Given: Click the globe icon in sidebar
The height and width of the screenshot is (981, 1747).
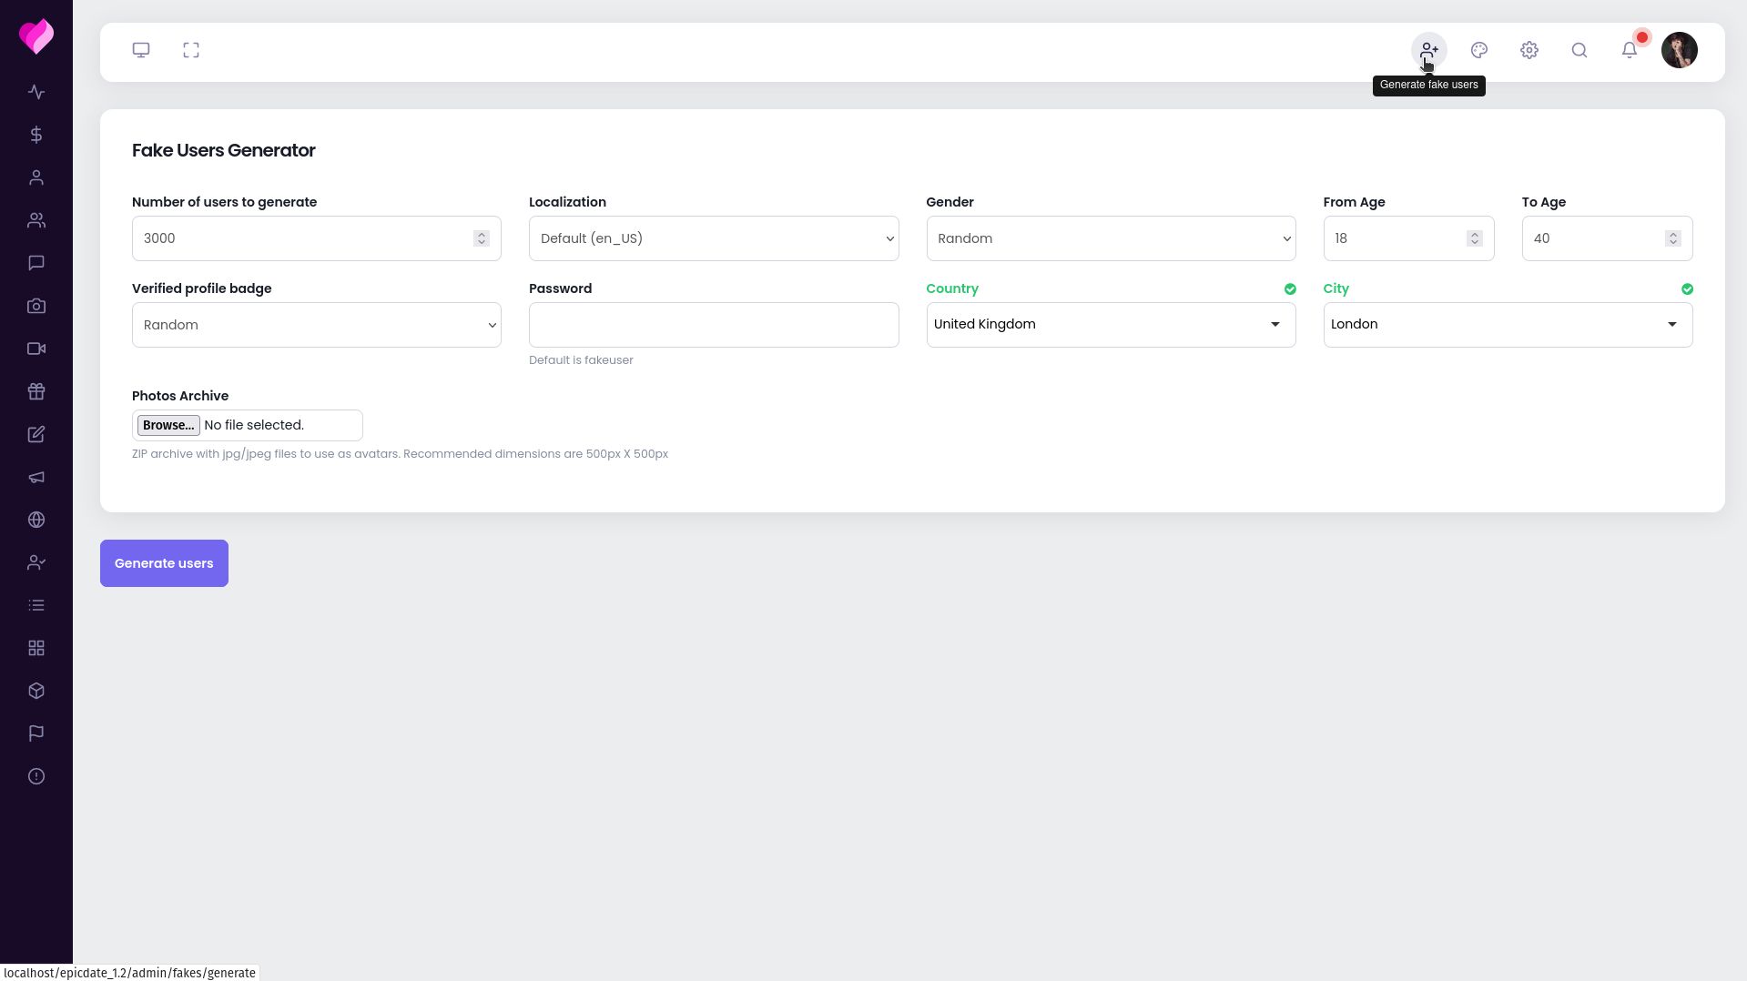Looking at the screenshot, I should coord(36,520).
